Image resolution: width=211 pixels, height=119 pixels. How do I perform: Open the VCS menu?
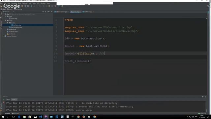coord(38,3)
